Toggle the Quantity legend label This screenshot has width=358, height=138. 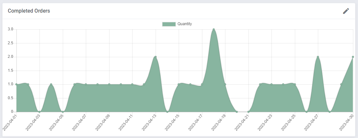click(x=185, y=24)
